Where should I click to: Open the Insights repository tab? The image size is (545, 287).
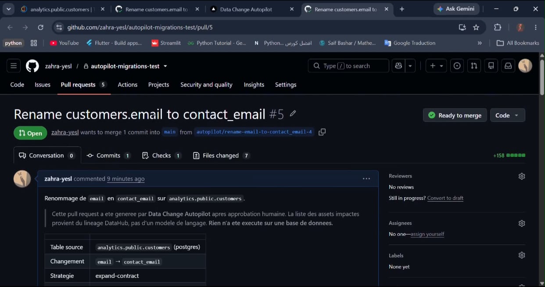point(254,85)
